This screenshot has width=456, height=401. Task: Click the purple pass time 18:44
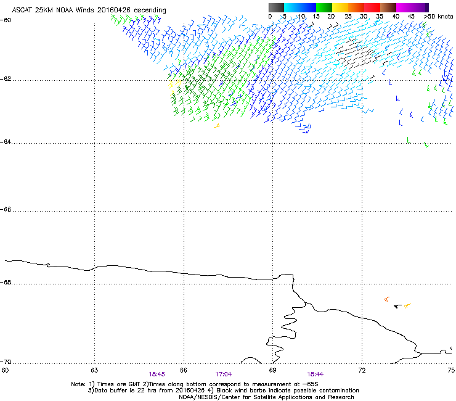click(316, 374)
